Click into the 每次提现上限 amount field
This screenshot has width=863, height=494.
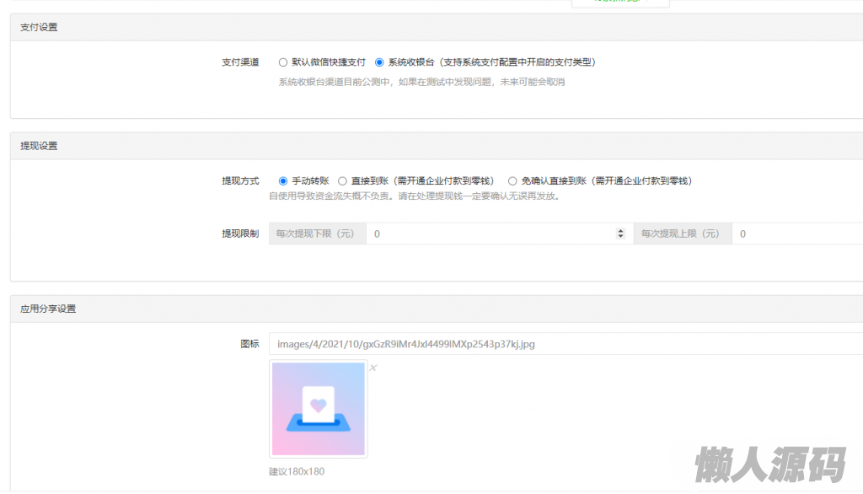pyautogui.click(x=796, y=234)
